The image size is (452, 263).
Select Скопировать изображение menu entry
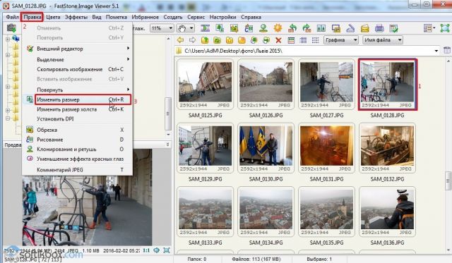(77, 69)
